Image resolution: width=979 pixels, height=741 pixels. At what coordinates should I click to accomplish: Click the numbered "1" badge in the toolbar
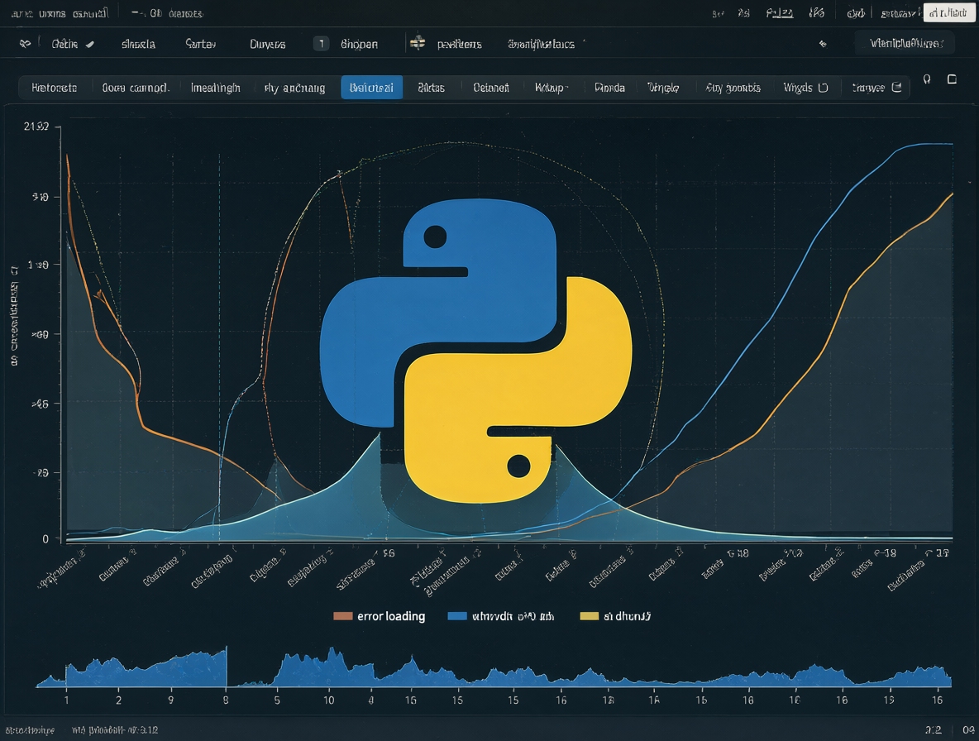[321, 44]
